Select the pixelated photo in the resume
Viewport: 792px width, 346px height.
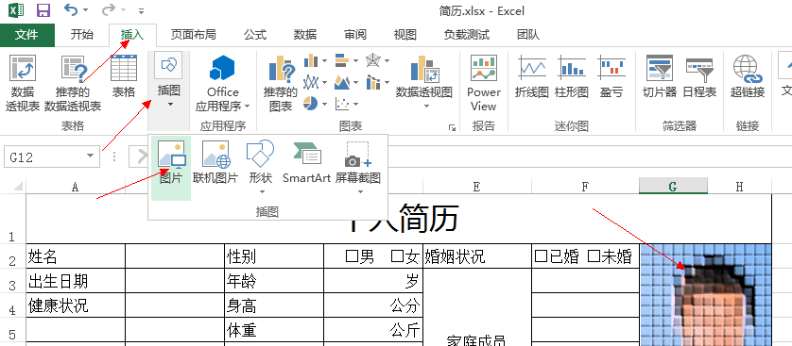pyautogui.click(x=706, y=295)
